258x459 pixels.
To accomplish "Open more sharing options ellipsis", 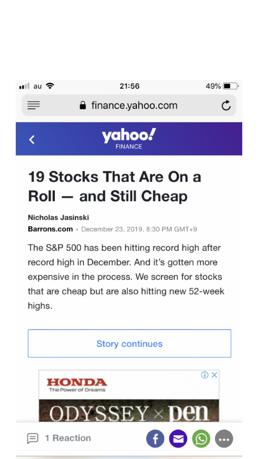I will [224, 439].
